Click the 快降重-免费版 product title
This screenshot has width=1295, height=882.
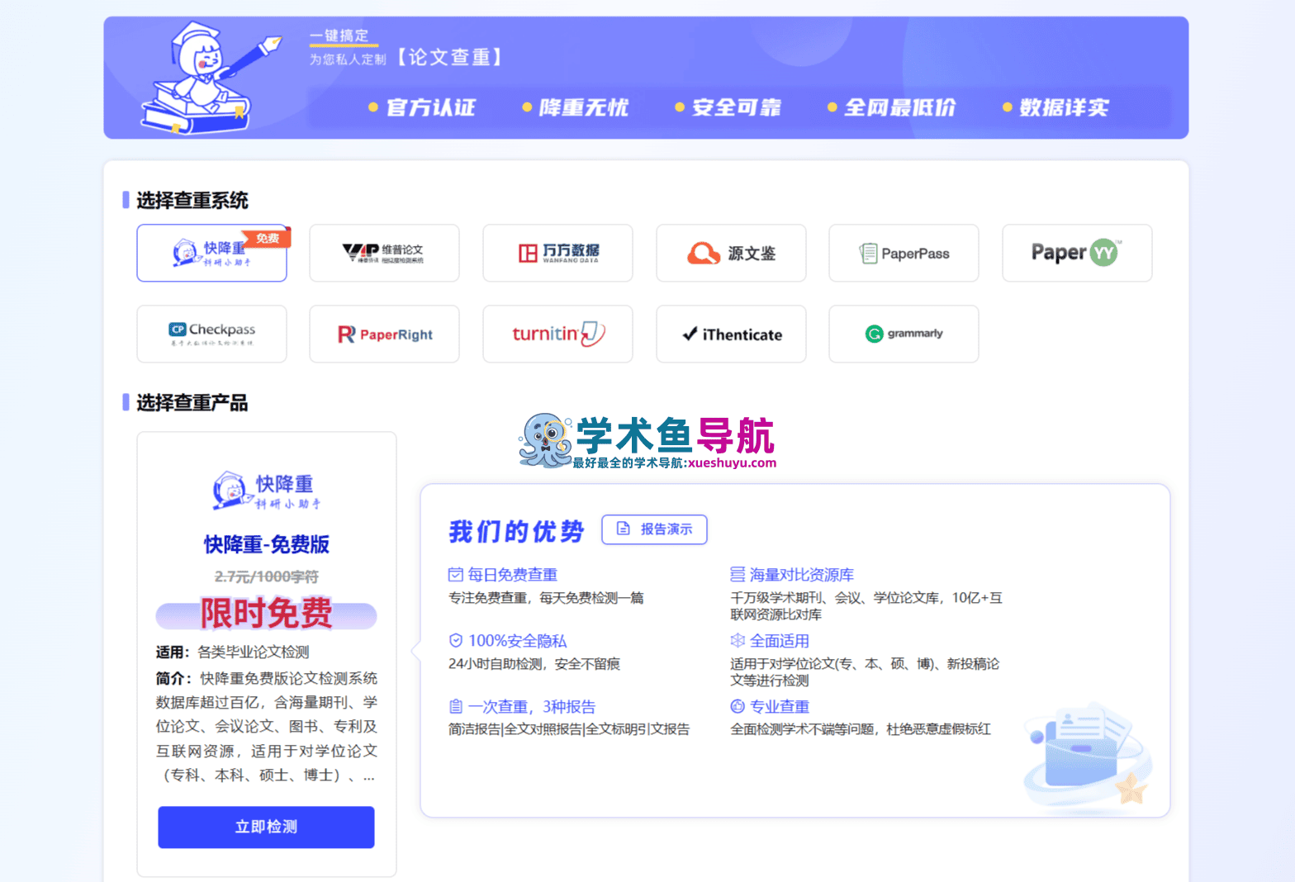(x=266, y=544)
